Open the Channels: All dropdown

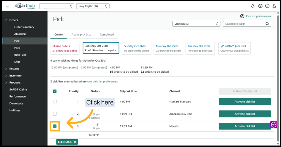click(x=196, y=24)
